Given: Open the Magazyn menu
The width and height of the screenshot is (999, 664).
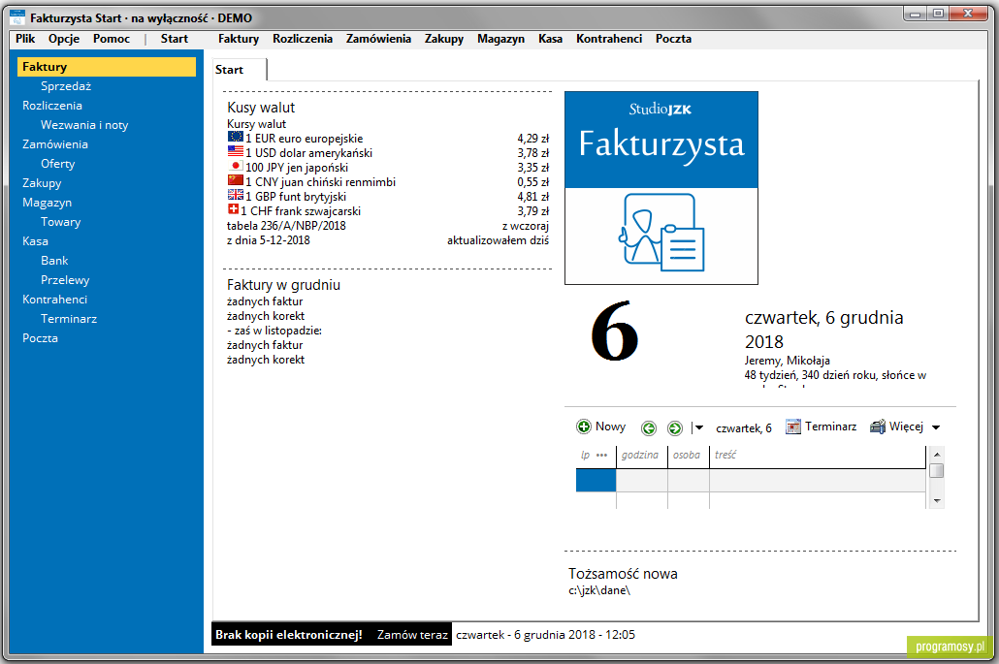Looking at the screenshot, I should click(x=500, y=39).
